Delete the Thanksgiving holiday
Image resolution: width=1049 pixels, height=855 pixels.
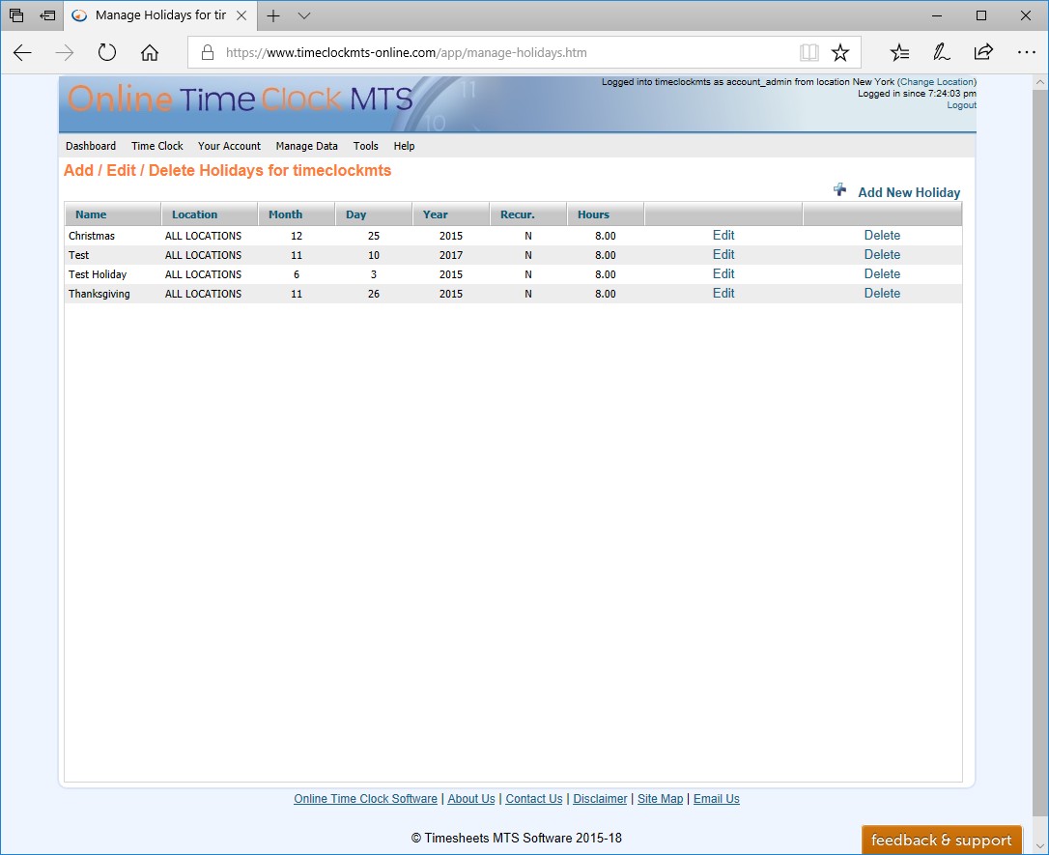882,293
